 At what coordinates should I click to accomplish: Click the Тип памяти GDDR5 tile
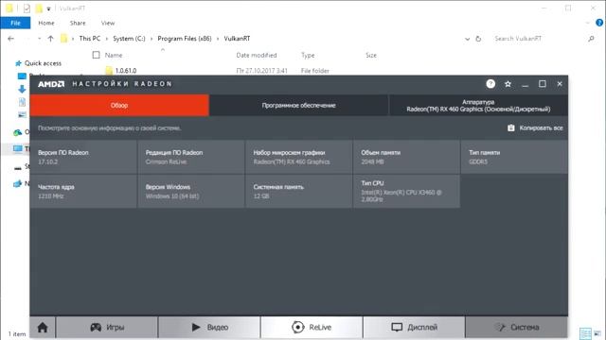[514, 157]
